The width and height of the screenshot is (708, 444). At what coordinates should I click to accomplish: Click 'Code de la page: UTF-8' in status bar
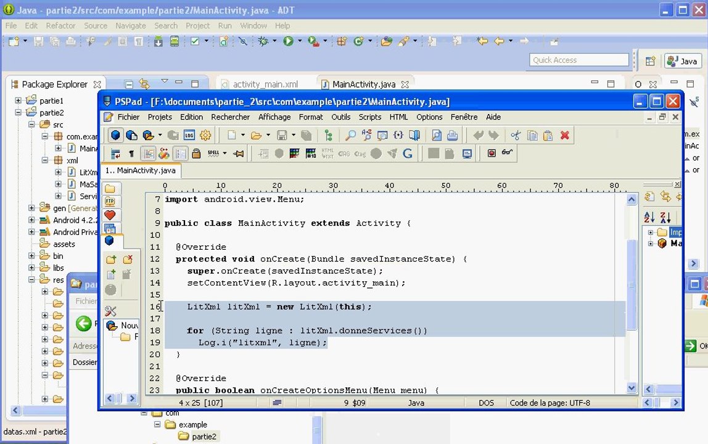[550, 403]
